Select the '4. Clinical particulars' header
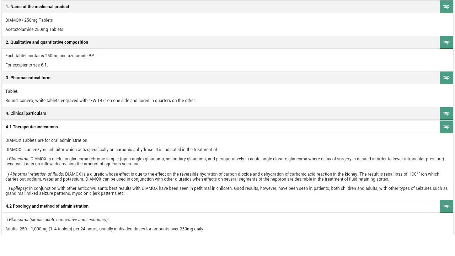The width and height of the screenshot is (455, 256). [26, 113]
